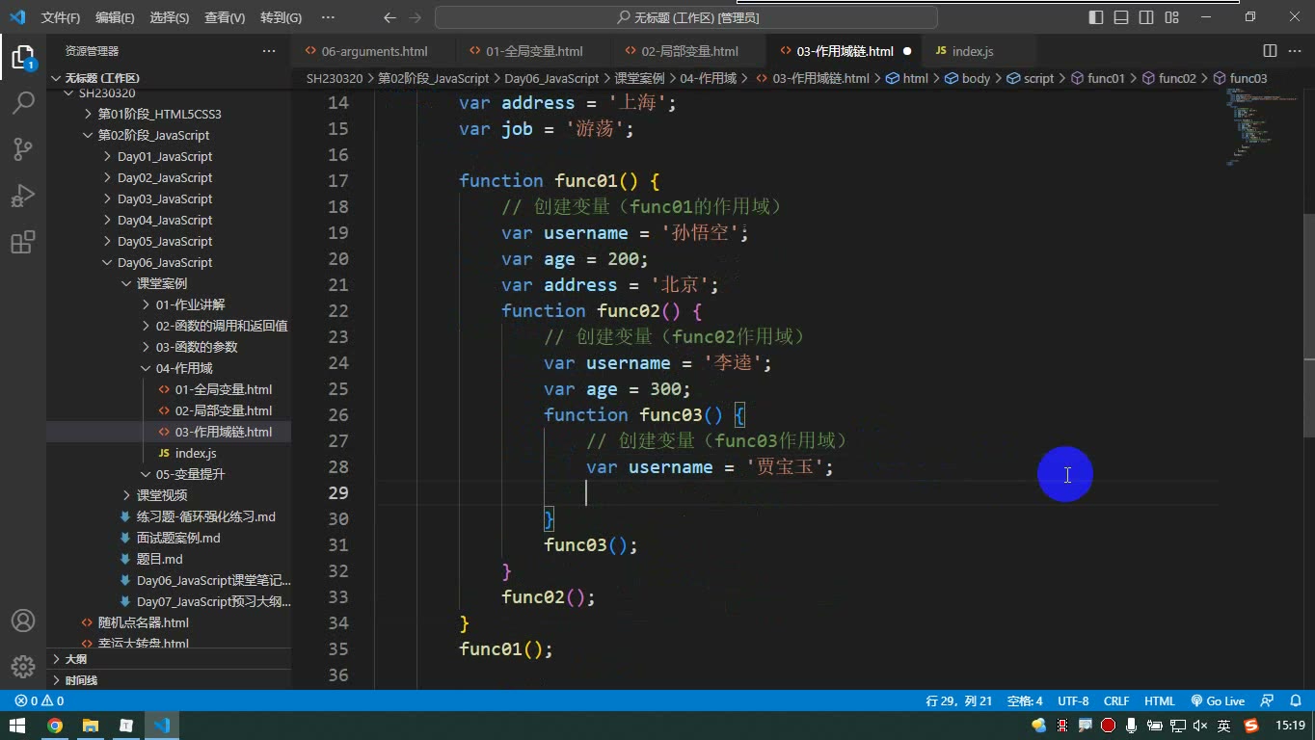Viewport: 1315px width, 740px height.
Task: Click the Go Back arrow
Action: coord(389,17)
